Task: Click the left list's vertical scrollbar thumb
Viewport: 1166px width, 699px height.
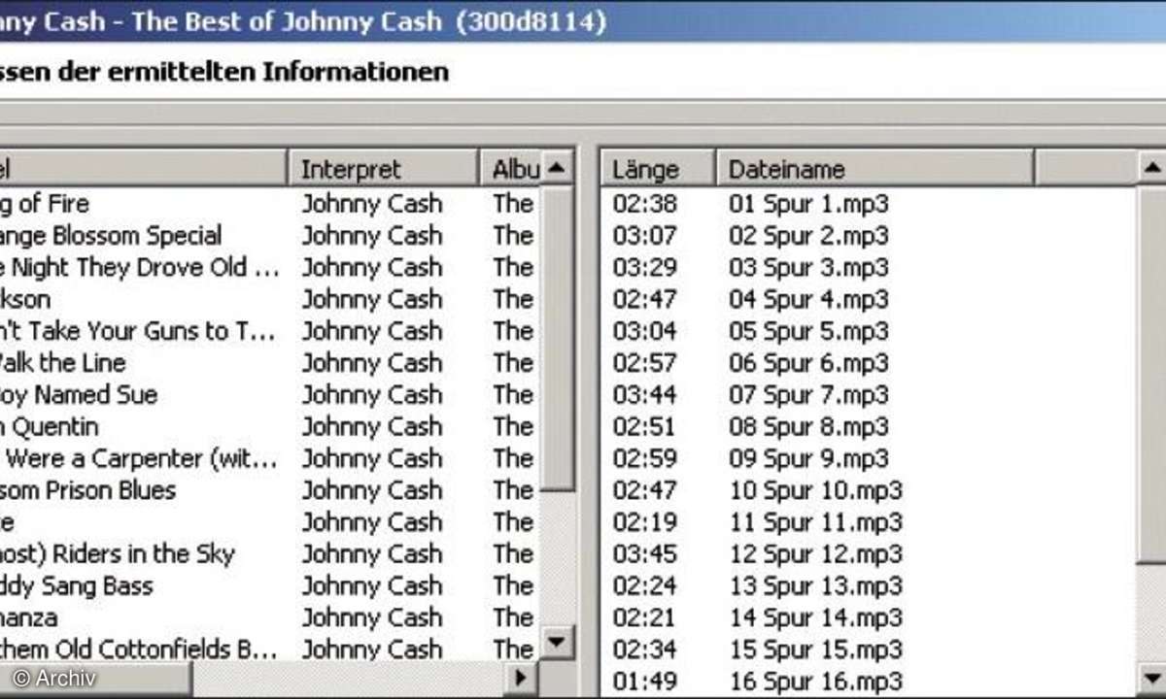Action: point(557,340)
